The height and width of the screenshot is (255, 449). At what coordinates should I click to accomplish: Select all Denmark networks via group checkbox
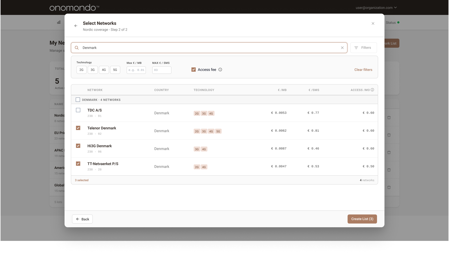78,99
